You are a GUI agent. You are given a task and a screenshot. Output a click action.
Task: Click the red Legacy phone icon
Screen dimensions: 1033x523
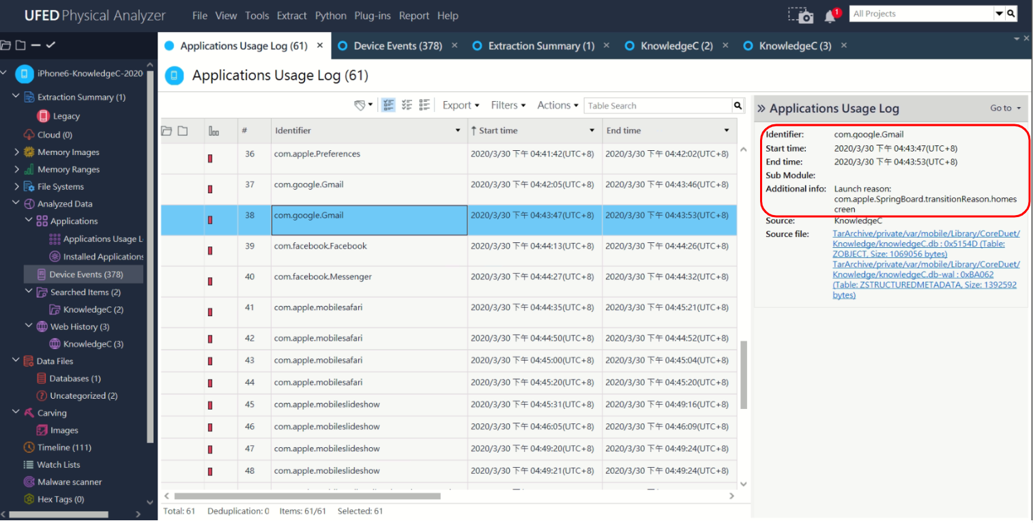click(44, 116)
